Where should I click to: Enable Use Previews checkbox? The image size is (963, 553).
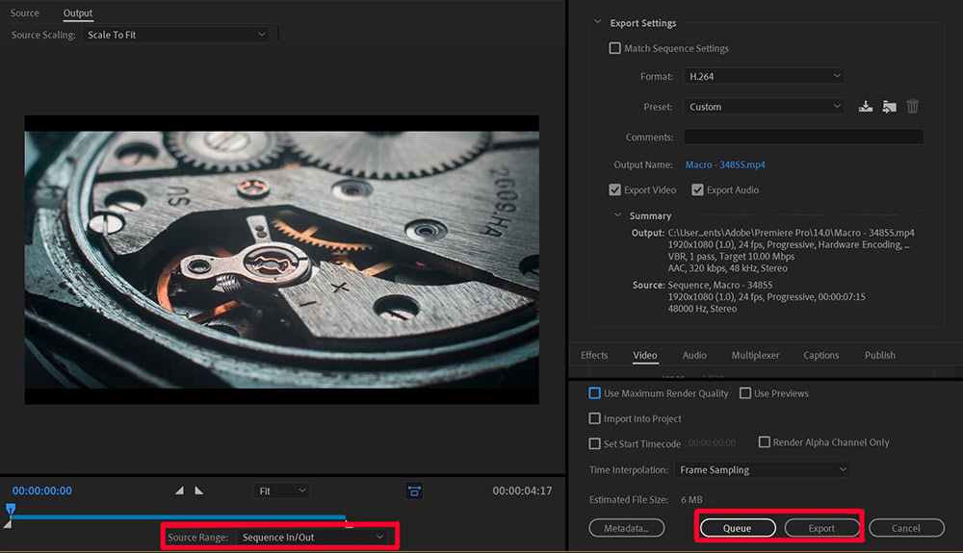tap(745, 393)
